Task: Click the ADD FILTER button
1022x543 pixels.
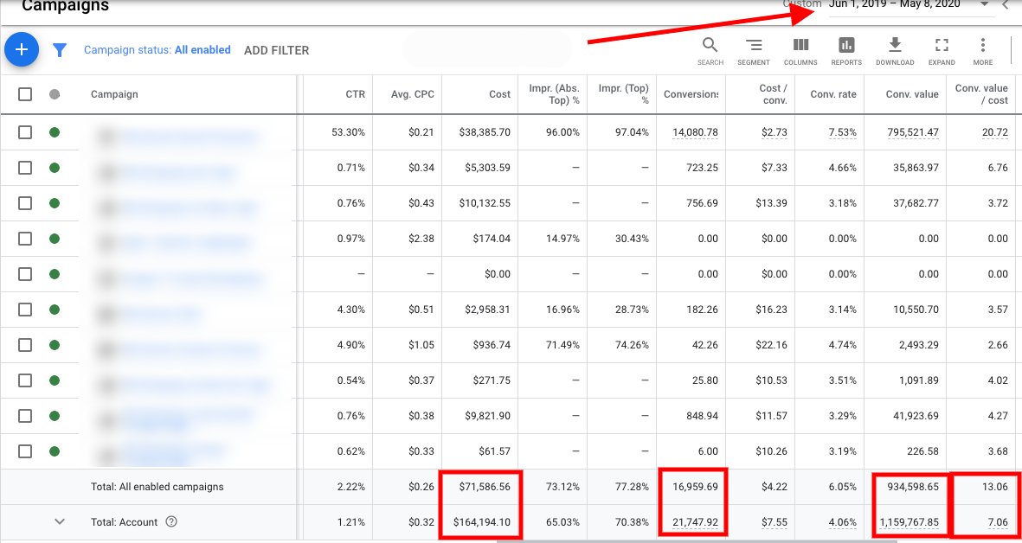Action: click(x=276, y=50)
